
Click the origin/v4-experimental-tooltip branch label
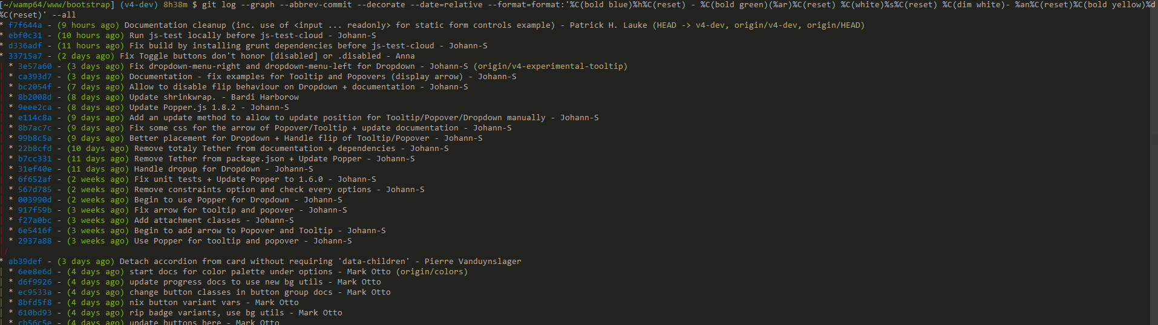coord(551,66)
